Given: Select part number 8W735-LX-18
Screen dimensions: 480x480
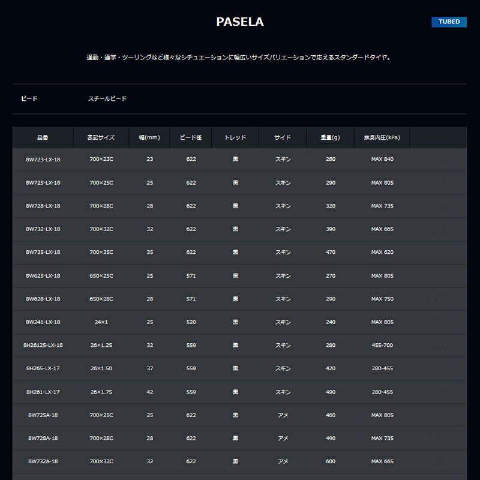Looking at the screenshot, I should coord(43,252).
